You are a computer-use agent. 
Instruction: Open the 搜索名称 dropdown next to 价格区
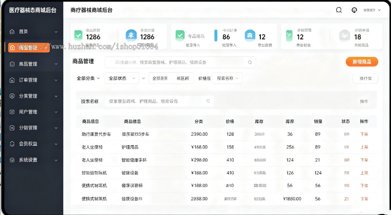pyautogui.click(x=227, y=78)
